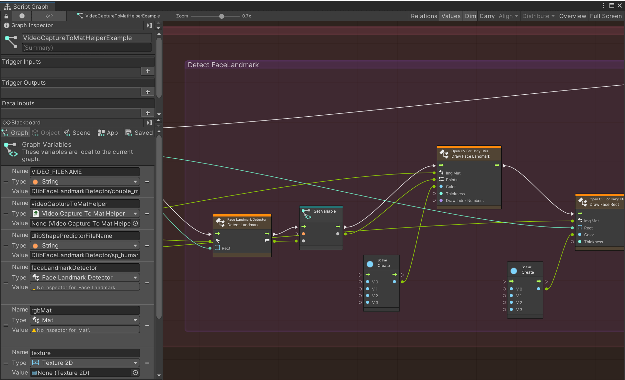This screenshot has height=380, width=625.
Task: Click the blackboard variables icon in toolbar
Action: point(49,16)
